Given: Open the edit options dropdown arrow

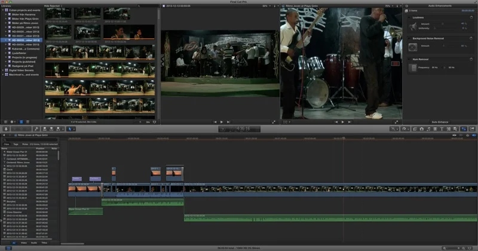Looking at the screenshot, I should click(63, 129).
